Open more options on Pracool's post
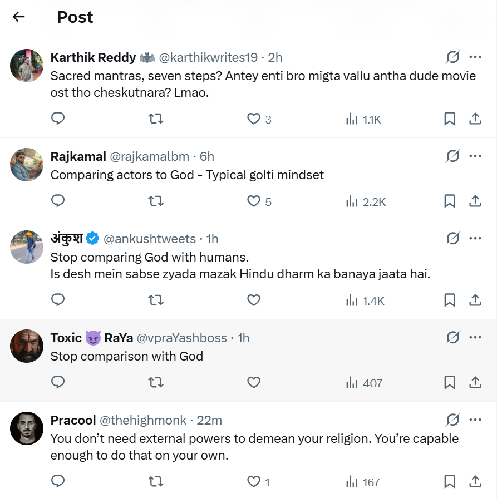The width and height of the screenshot is (497, 498). point(475,420)
